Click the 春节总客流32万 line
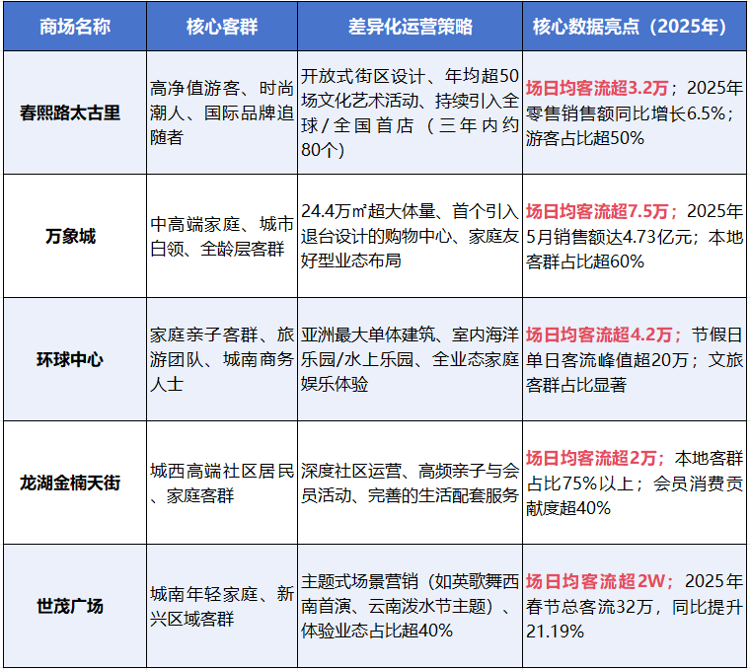 click(x=590, y=607)
